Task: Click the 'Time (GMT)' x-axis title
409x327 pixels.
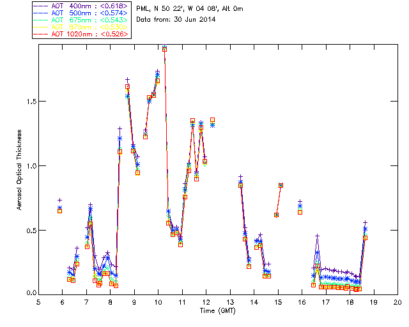Action: tap(218, 310)
